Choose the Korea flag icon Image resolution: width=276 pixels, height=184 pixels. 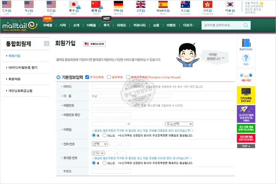pyautogui.click(x=230, y=4)
